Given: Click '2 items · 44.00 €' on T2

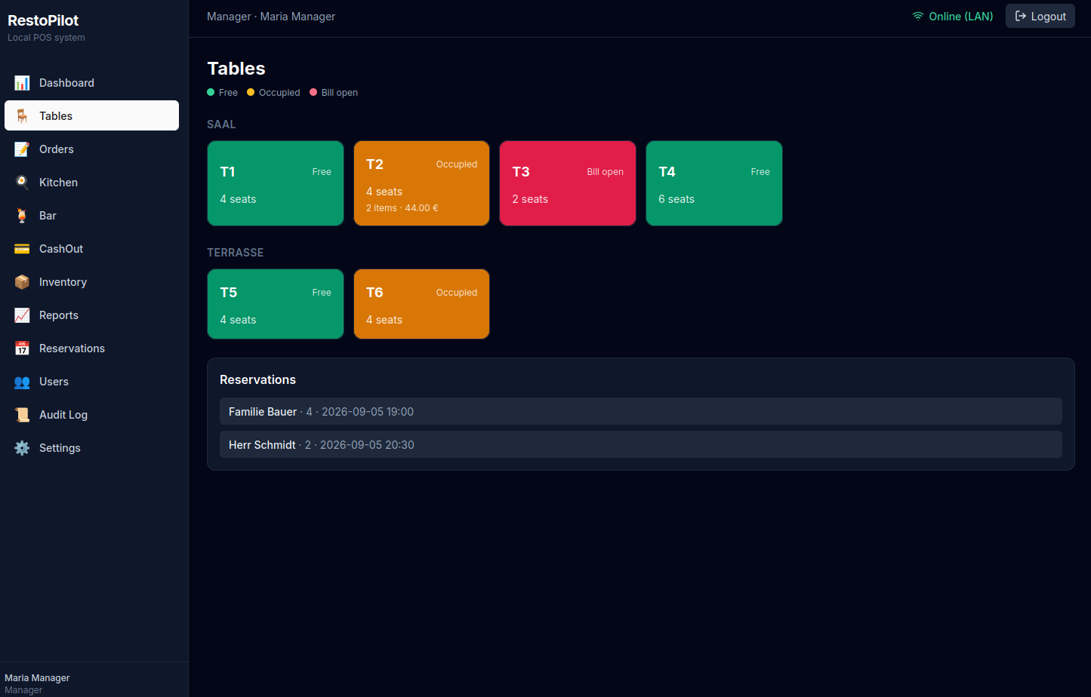Looking at the screenshot, I should pyautogui.click(x=402, y=208).
